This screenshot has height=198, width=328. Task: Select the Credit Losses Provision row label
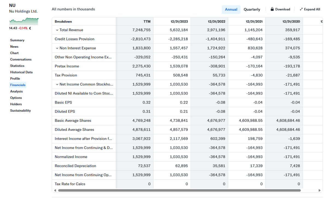tap(74, 39)
